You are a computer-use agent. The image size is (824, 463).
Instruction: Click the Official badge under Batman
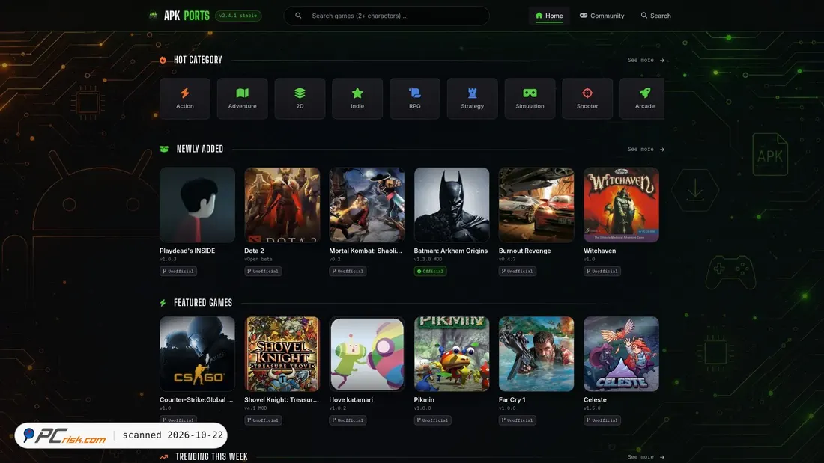click(x=431, y=272)
